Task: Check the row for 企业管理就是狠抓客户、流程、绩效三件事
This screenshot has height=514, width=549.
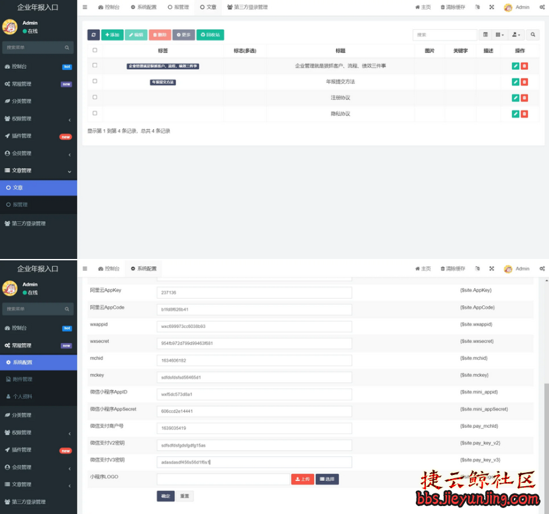Action: click(95, 65)
